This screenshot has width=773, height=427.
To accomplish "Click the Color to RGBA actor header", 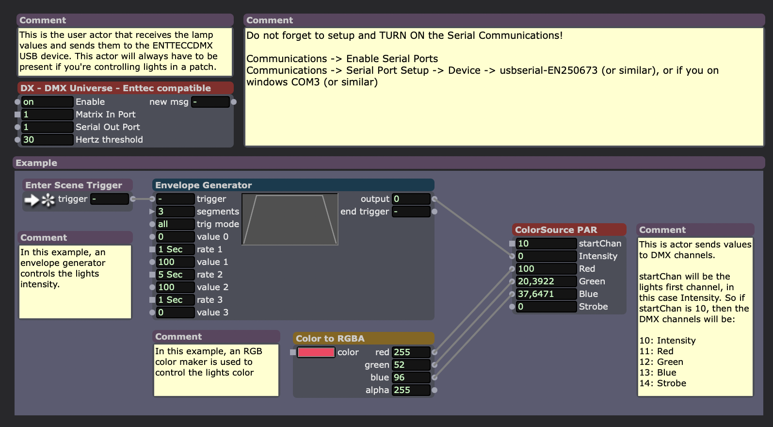I will pos(363,339).
